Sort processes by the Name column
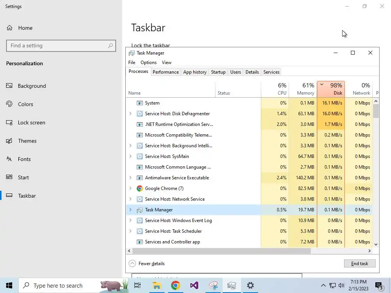This screenshot has width=391, height=293. (171, 89)
